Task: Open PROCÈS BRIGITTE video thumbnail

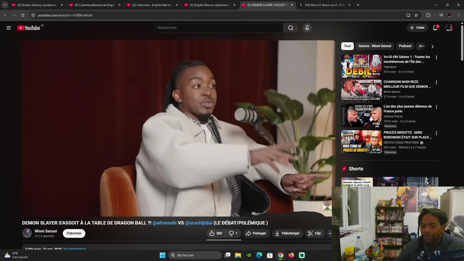Action: point(361,141)
